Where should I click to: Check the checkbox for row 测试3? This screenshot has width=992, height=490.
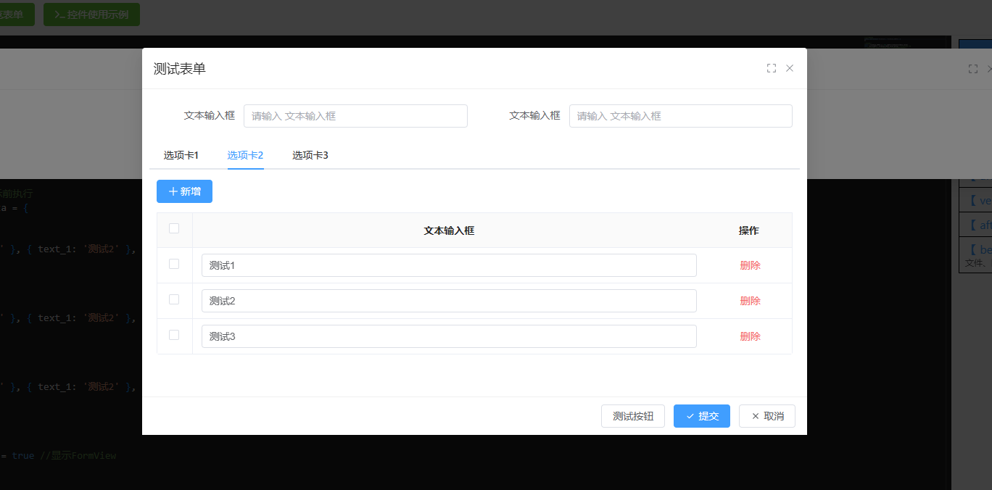[x=174, y=336]
